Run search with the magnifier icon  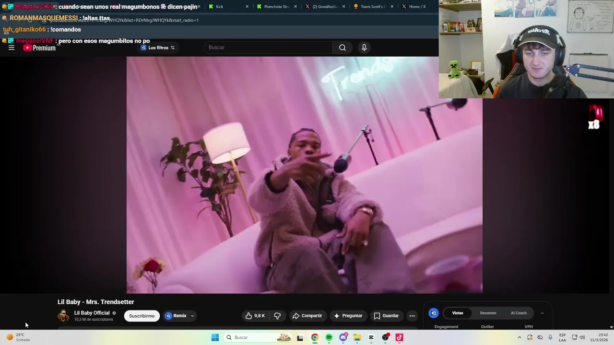[x=342, y=47]
